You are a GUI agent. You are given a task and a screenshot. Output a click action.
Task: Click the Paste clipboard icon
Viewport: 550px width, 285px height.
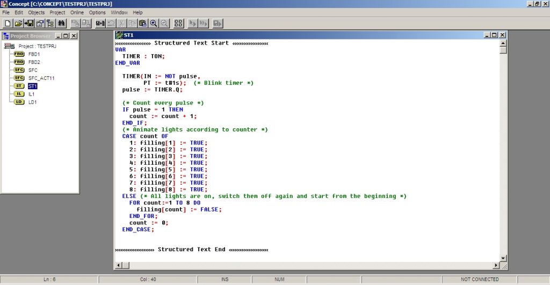[x=142, y=23]
